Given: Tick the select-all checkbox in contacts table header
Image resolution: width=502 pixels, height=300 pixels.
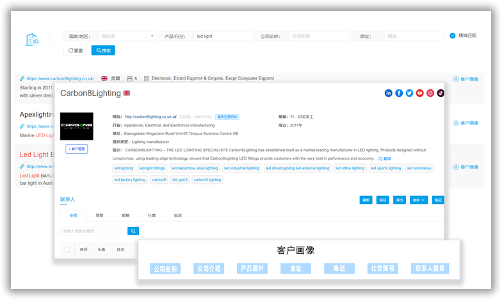Looking at the screenshot, I should point(67,249).
